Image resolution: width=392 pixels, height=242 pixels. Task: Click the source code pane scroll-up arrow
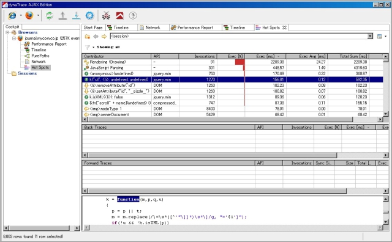click(x=386, y=199)
